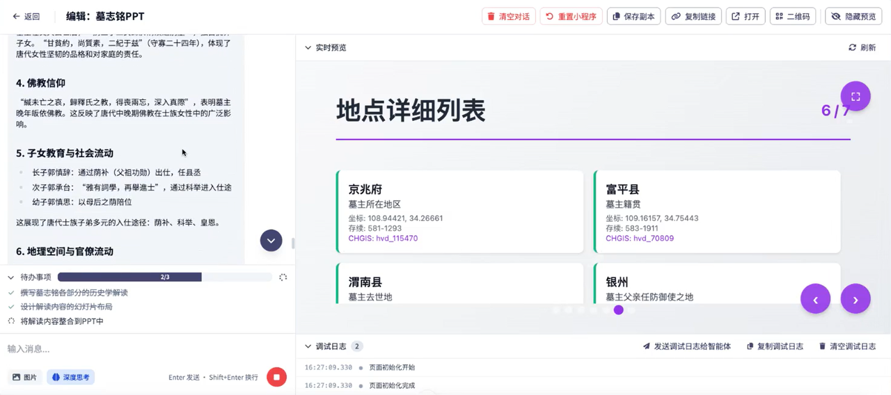Collapse the 实时预览 section chevron
This screenshot has height=395, width=891.
(308, 48)
